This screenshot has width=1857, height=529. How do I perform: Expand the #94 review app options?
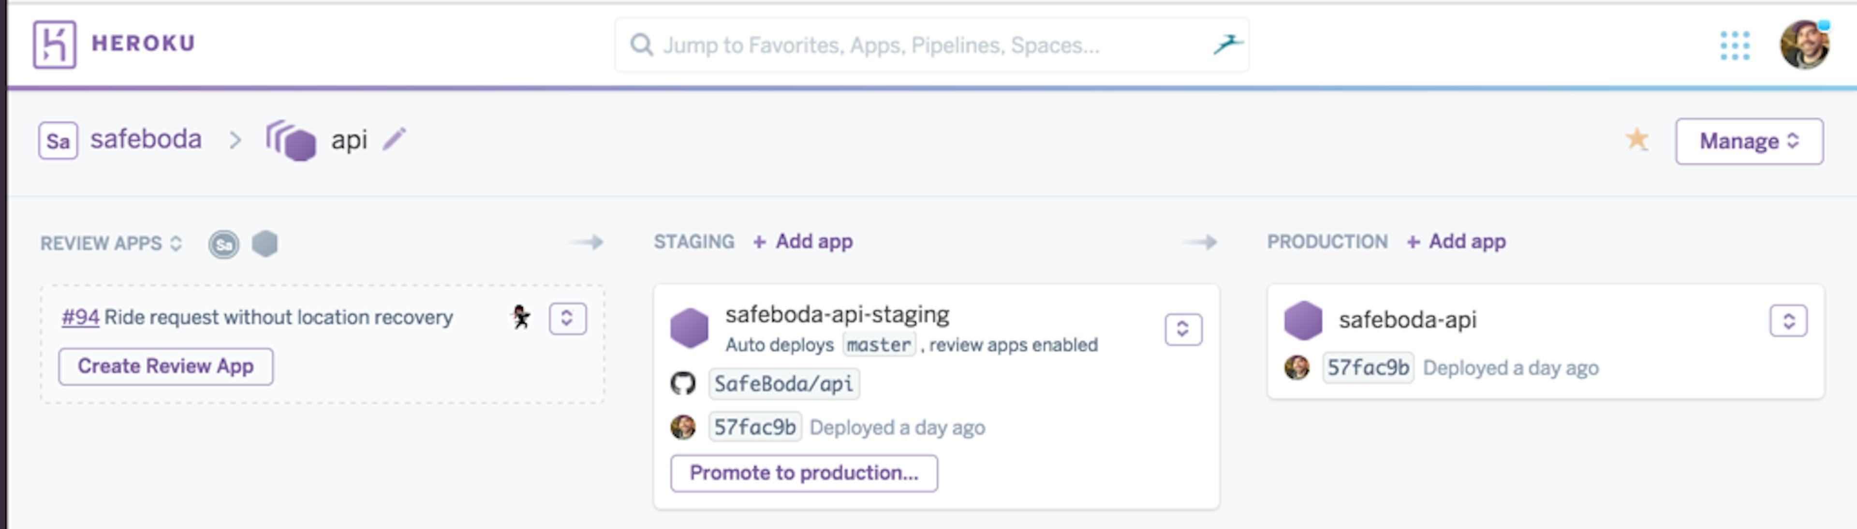pos(567,319)
